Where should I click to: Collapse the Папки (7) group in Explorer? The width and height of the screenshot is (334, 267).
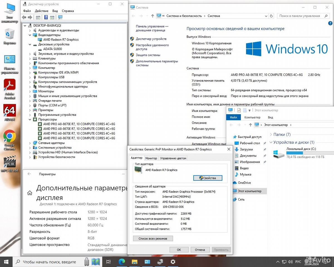point(271,134)
